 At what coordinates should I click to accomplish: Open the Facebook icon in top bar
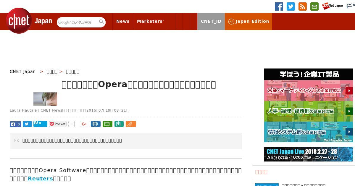pos(279,6)
